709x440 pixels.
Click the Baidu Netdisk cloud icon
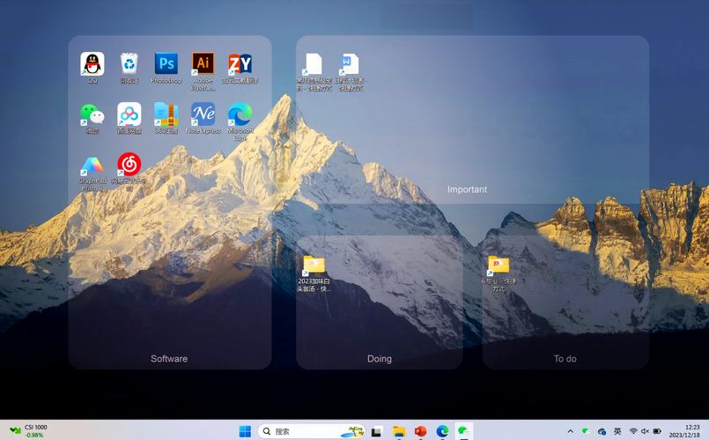click(x=129, y=114)
